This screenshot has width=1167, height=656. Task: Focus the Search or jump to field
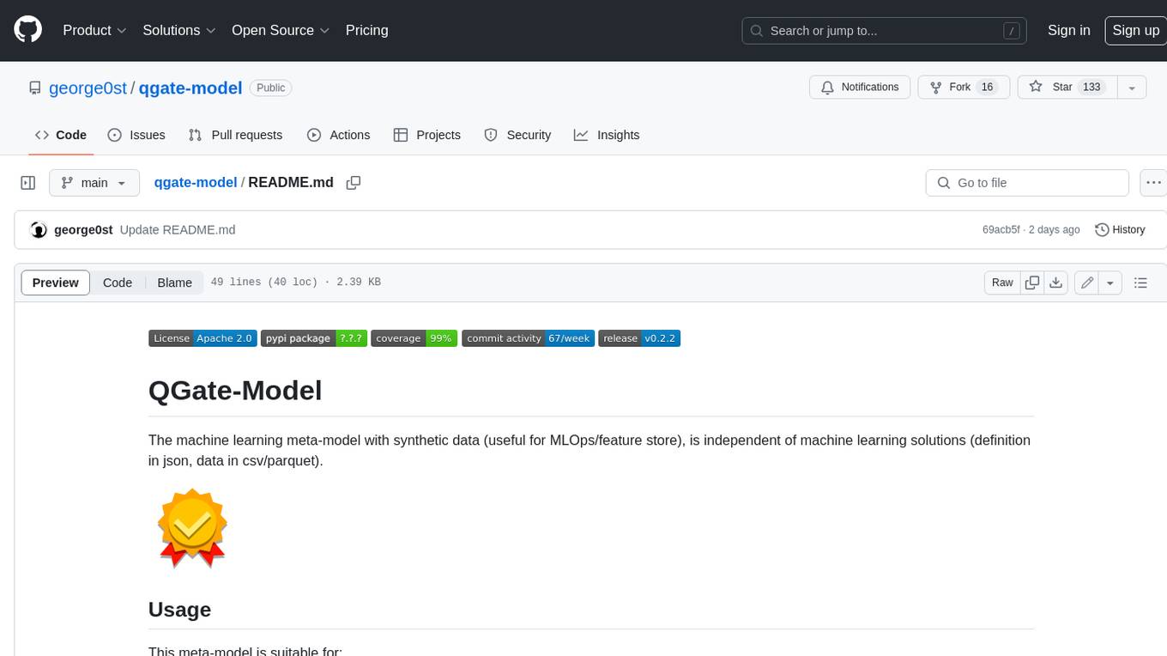885,30
